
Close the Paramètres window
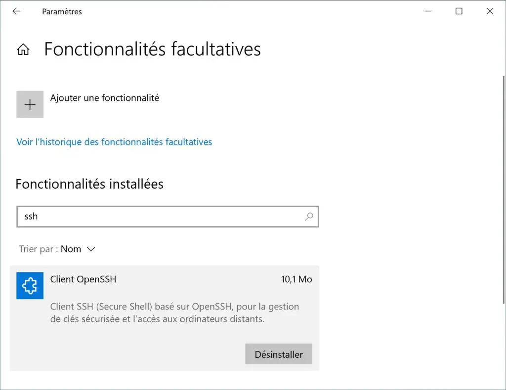(490, 11)
